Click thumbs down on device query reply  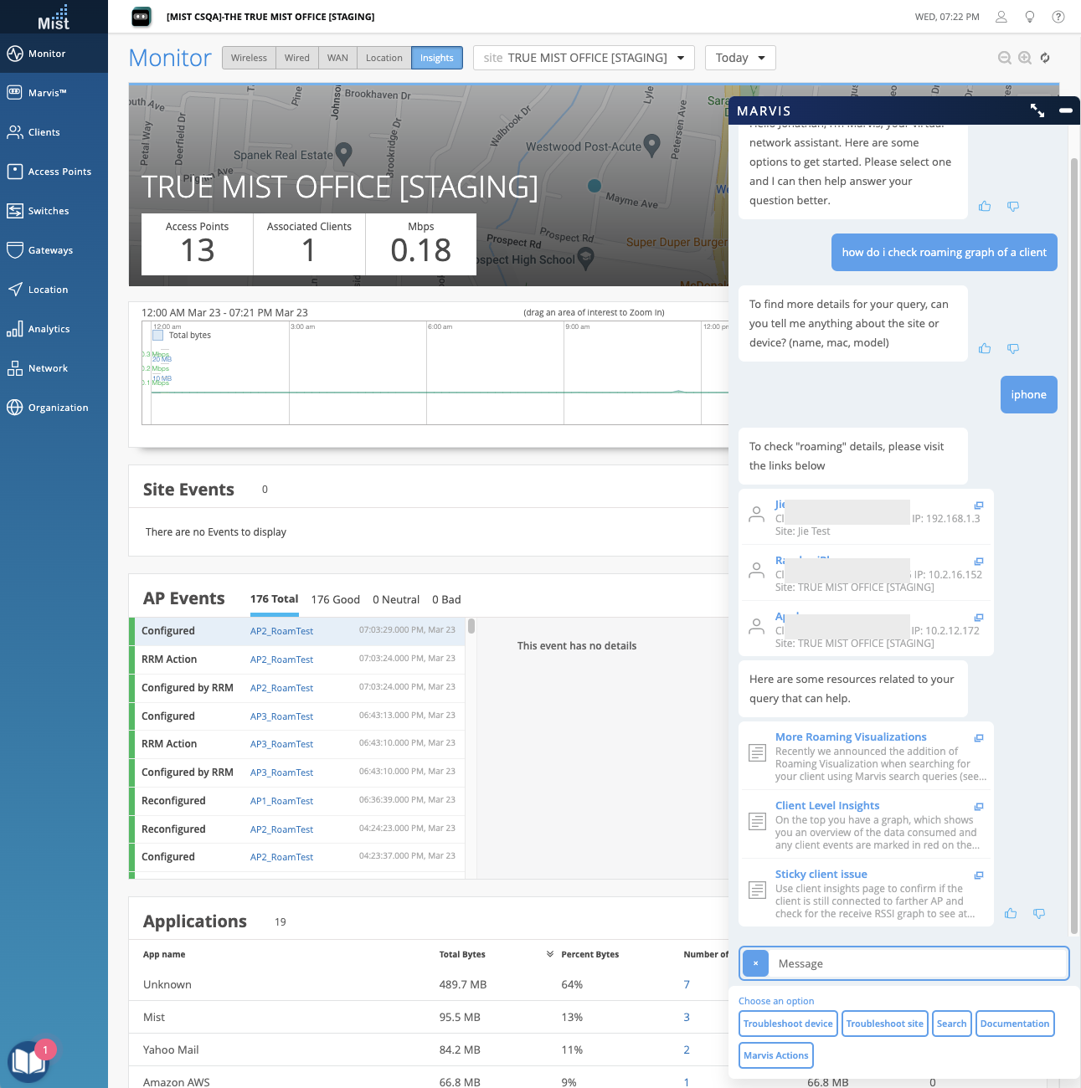[x=1013, y=349]
